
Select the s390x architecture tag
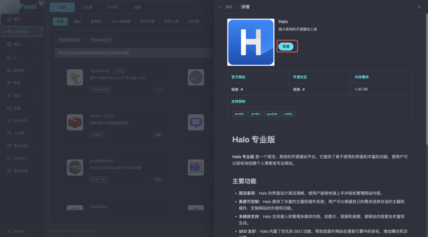[288, 114]
